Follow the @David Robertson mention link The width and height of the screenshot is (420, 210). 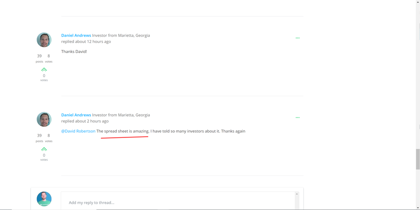(x=78, y=131)
